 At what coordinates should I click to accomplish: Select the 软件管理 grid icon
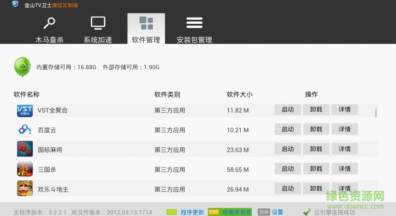tap(146, 23)
